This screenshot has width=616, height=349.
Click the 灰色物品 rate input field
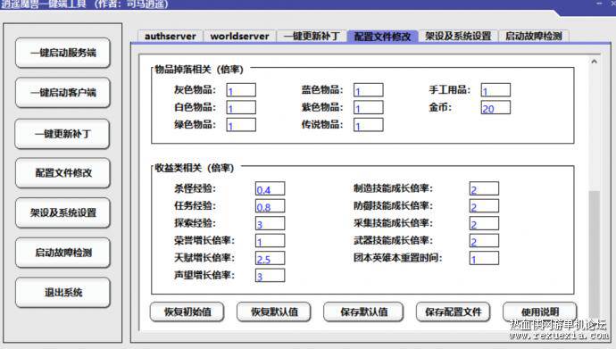coord(241,90)
